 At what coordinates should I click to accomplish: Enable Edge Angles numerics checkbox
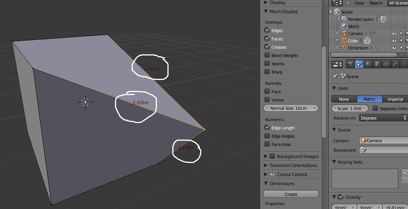coord(267,136)
